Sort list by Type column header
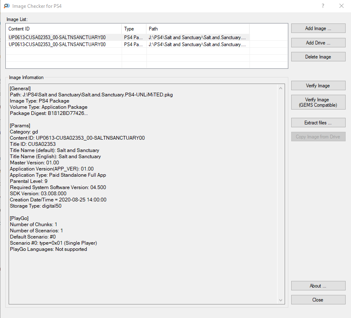 [x=134, y=29]
